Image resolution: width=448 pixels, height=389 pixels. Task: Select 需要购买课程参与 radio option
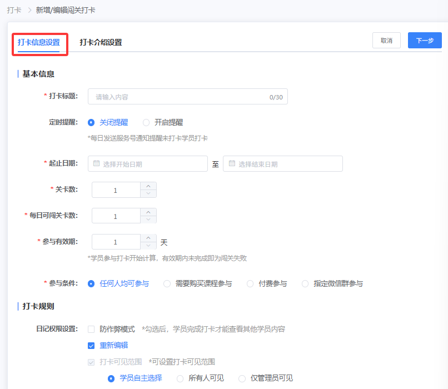(x=167, y=283)
